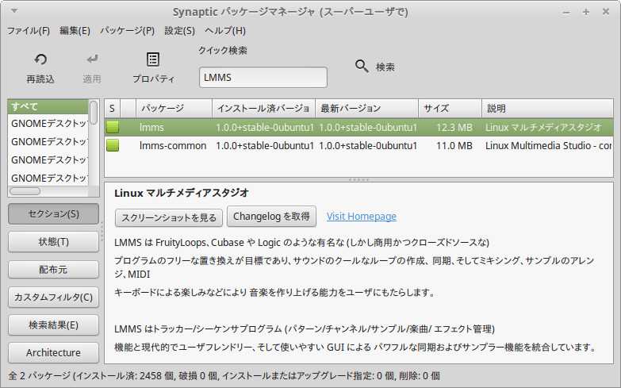
Task: Sort by the サイズ column header
Action: pos(450,108)
